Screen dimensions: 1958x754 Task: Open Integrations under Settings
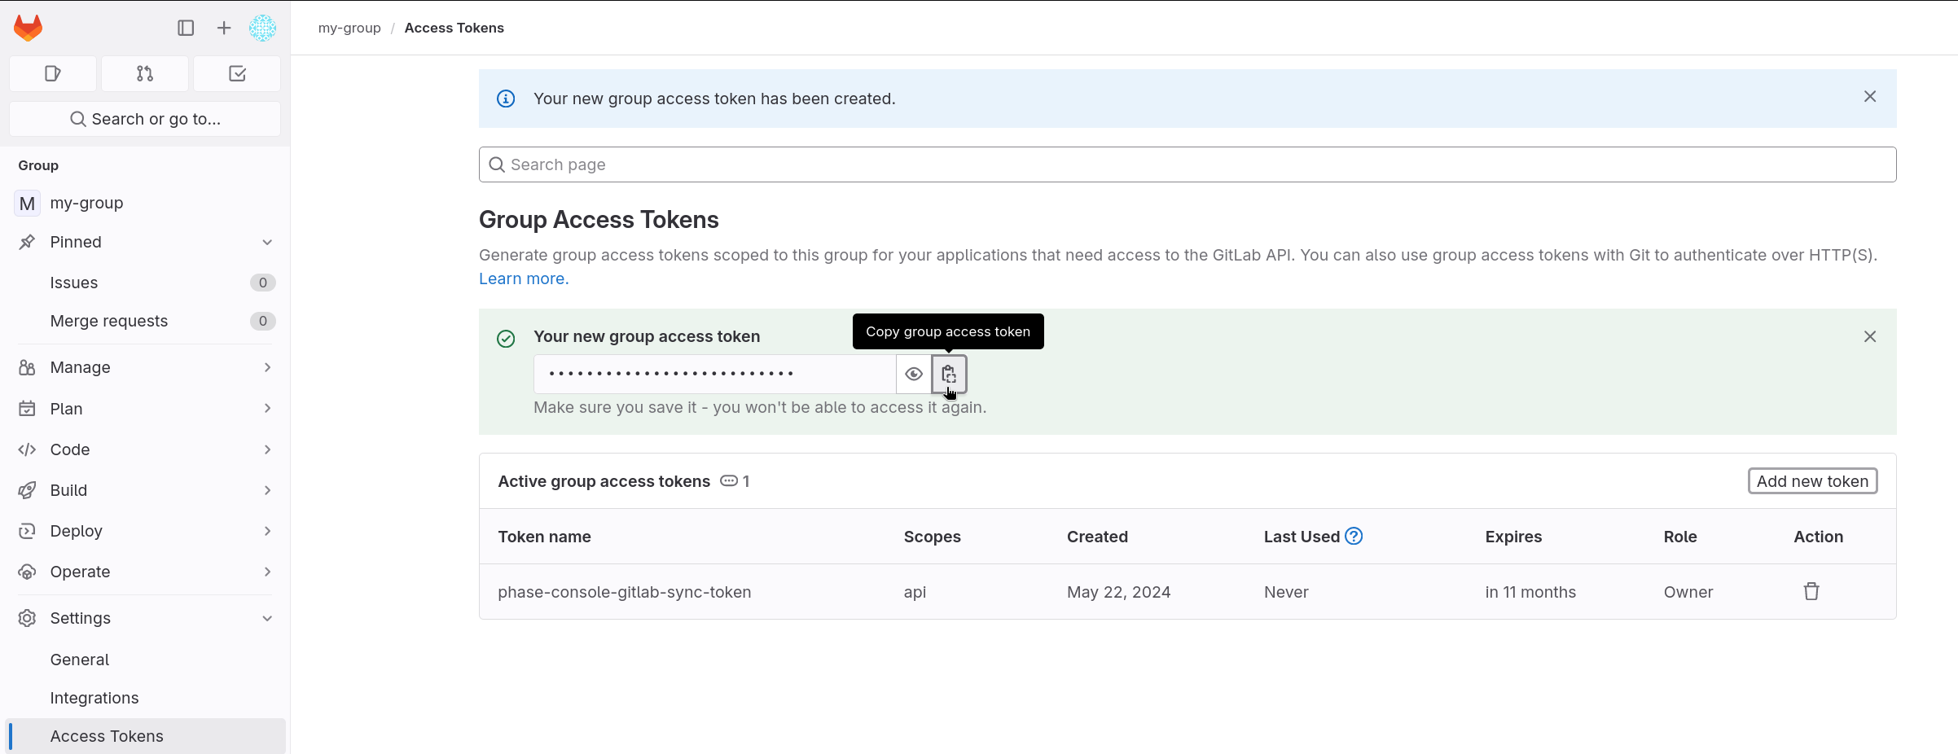[94, 697]
